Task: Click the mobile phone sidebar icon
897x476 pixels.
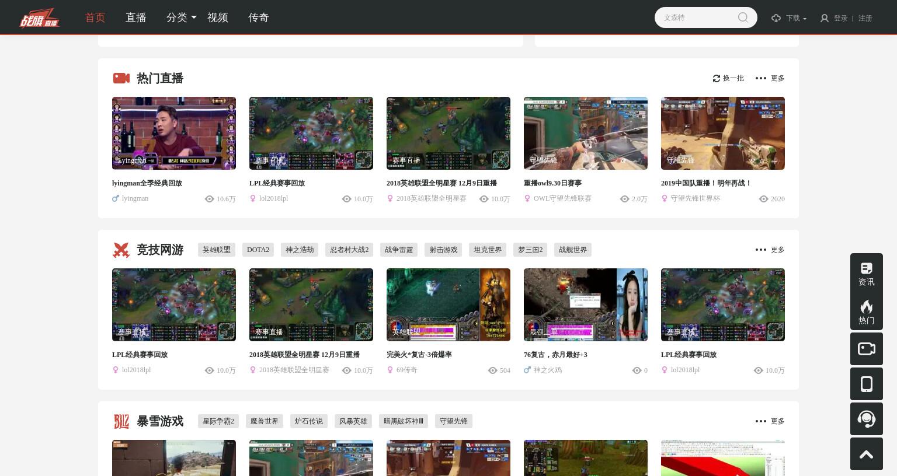Action: (x=867, y=384)
